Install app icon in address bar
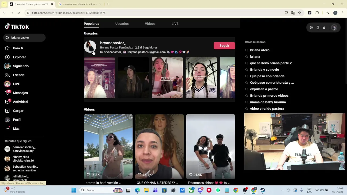Viewport: 347px width, 195px height. (287, 13)
